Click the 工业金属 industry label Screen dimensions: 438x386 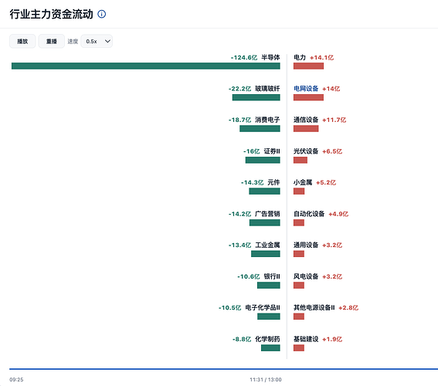point(267,245)
